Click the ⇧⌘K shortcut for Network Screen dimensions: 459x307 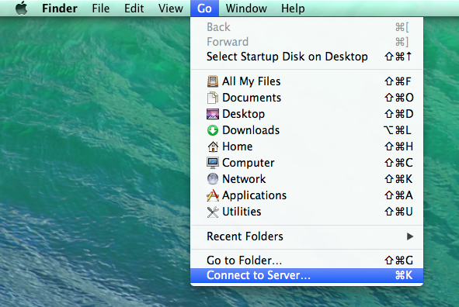click(398, 179)
